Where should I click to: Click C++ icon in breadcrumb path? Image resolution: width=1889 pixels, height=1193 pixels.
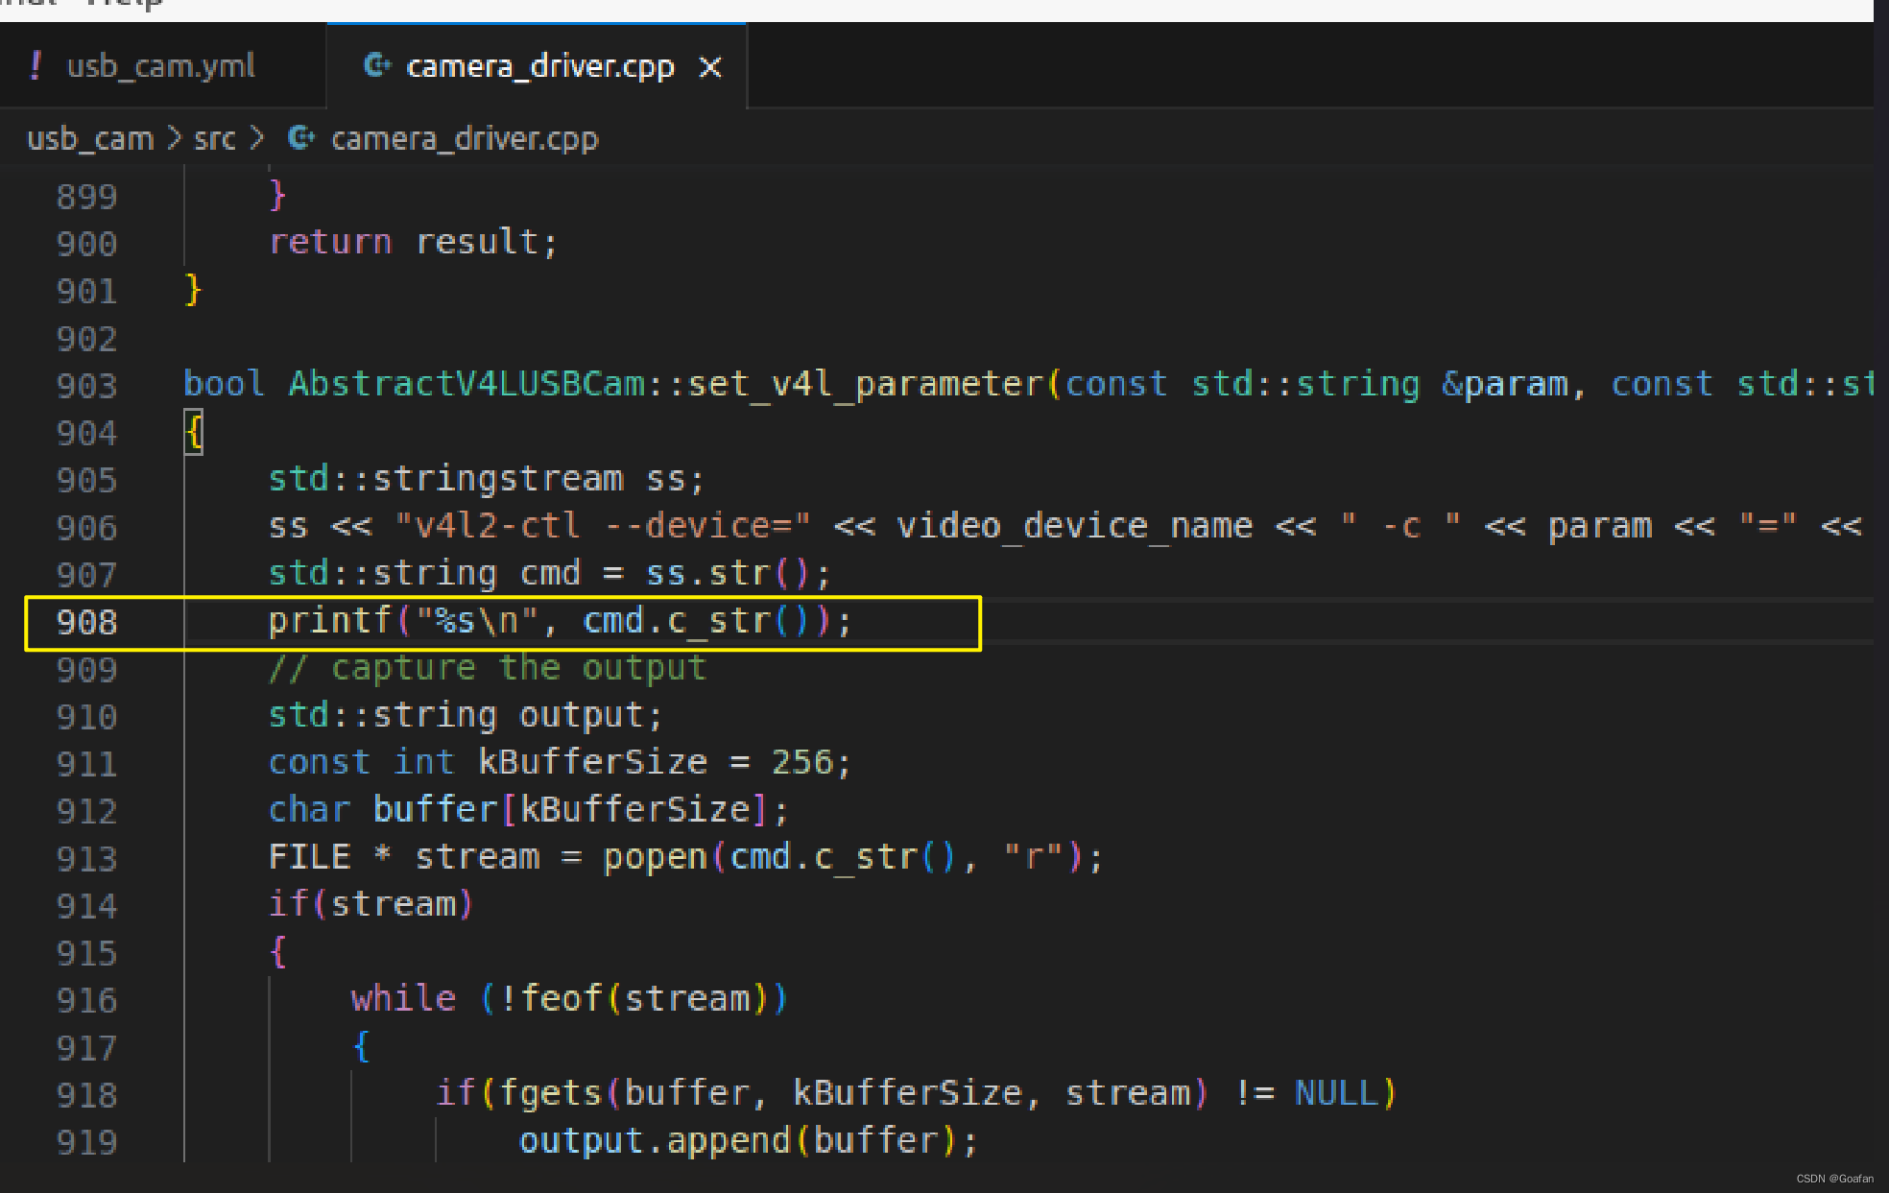click(x=301, y=138)
